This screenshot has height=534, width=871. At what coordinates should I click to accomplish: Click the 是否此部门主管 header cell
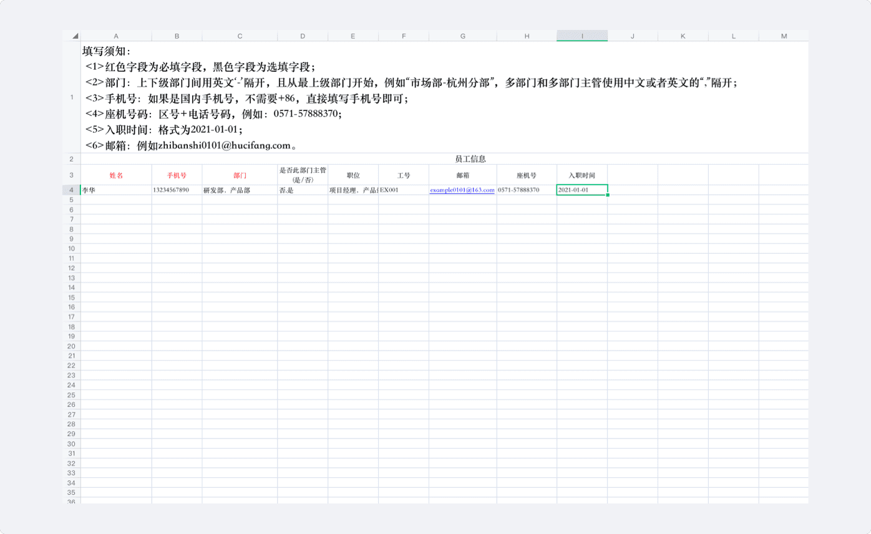(x=303, y=175)
